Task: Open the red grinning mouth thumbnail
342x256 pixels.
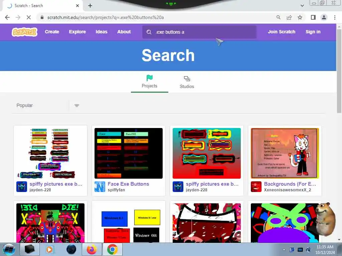Action: pyautogui.click(x=206, y=223)
